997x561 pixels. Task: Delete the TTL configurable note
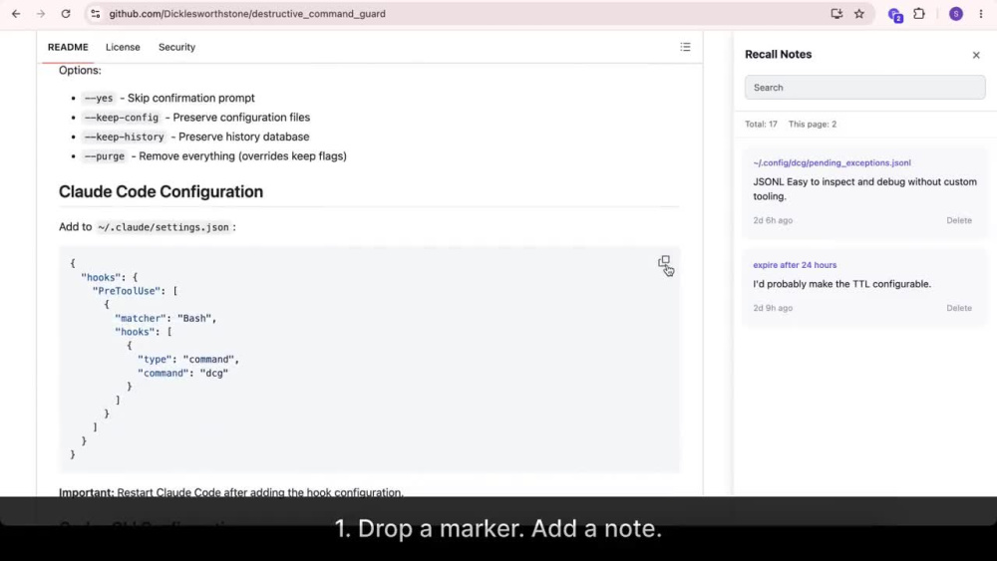coord(959,308)
